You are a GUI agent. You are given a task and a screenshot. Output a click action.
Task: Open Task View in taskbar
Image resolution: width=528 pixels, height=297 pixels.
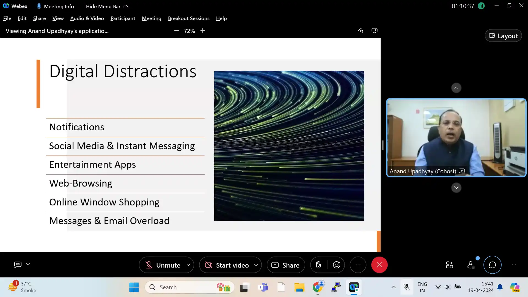click(244, 287)
